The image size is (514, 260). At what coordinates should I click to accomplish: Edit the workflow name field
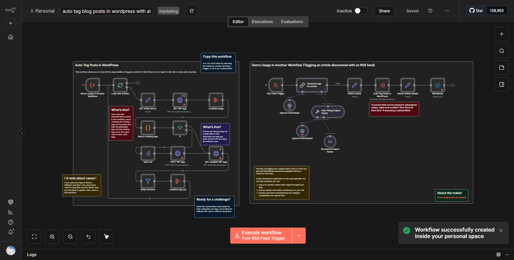pos(107,11)
